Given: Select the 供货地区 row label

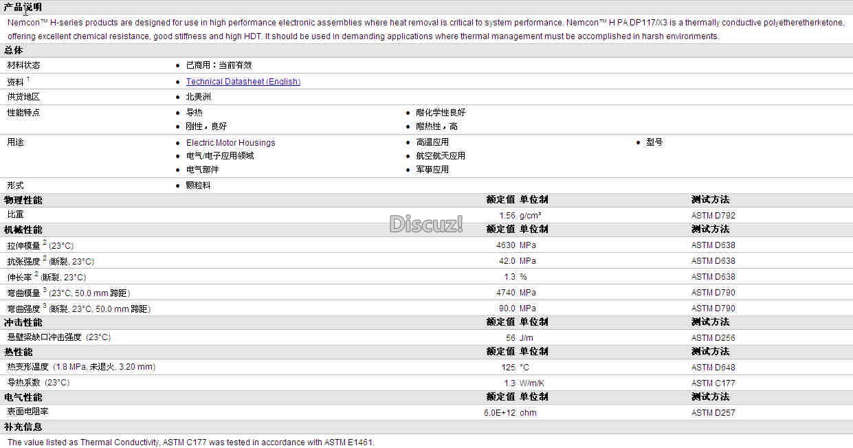Looking at the screenshot, I should [x=23, y=97].
